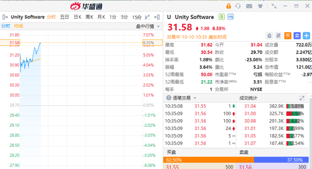Click the orange lock icon in title bar
The image size is (312, 169).
coord(229,6)
